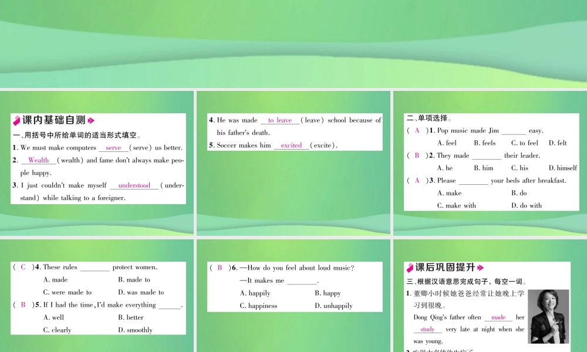The width and height of the screenshot is (587, 352).
Task: Click option 'D. do with'
Action: coord(527,205)
